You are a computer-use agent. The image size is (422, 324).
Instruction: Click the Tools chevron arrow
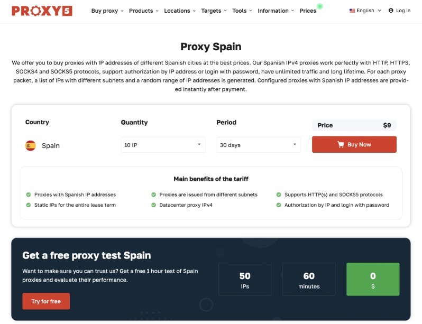click(x=251, y=11)
